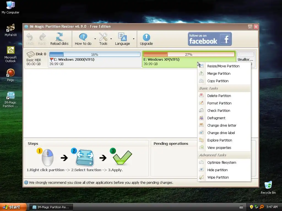Screen dimensions: 282x211
Task: Choose Merge Partition menu entry
Action: pos(224,73)
